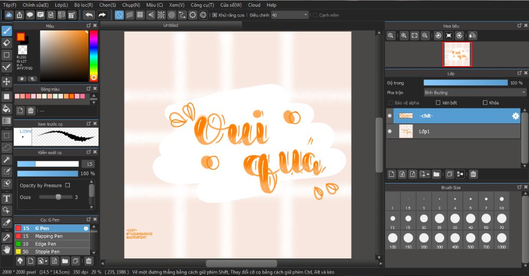Select the Brush tool in left toolbar
This screenshot has width=529, height=276.
(x=7, y=31)
